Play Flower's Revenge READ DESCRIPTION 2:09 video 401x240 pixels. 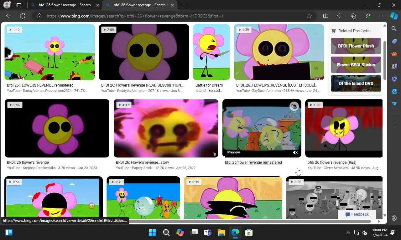point(144,52)
